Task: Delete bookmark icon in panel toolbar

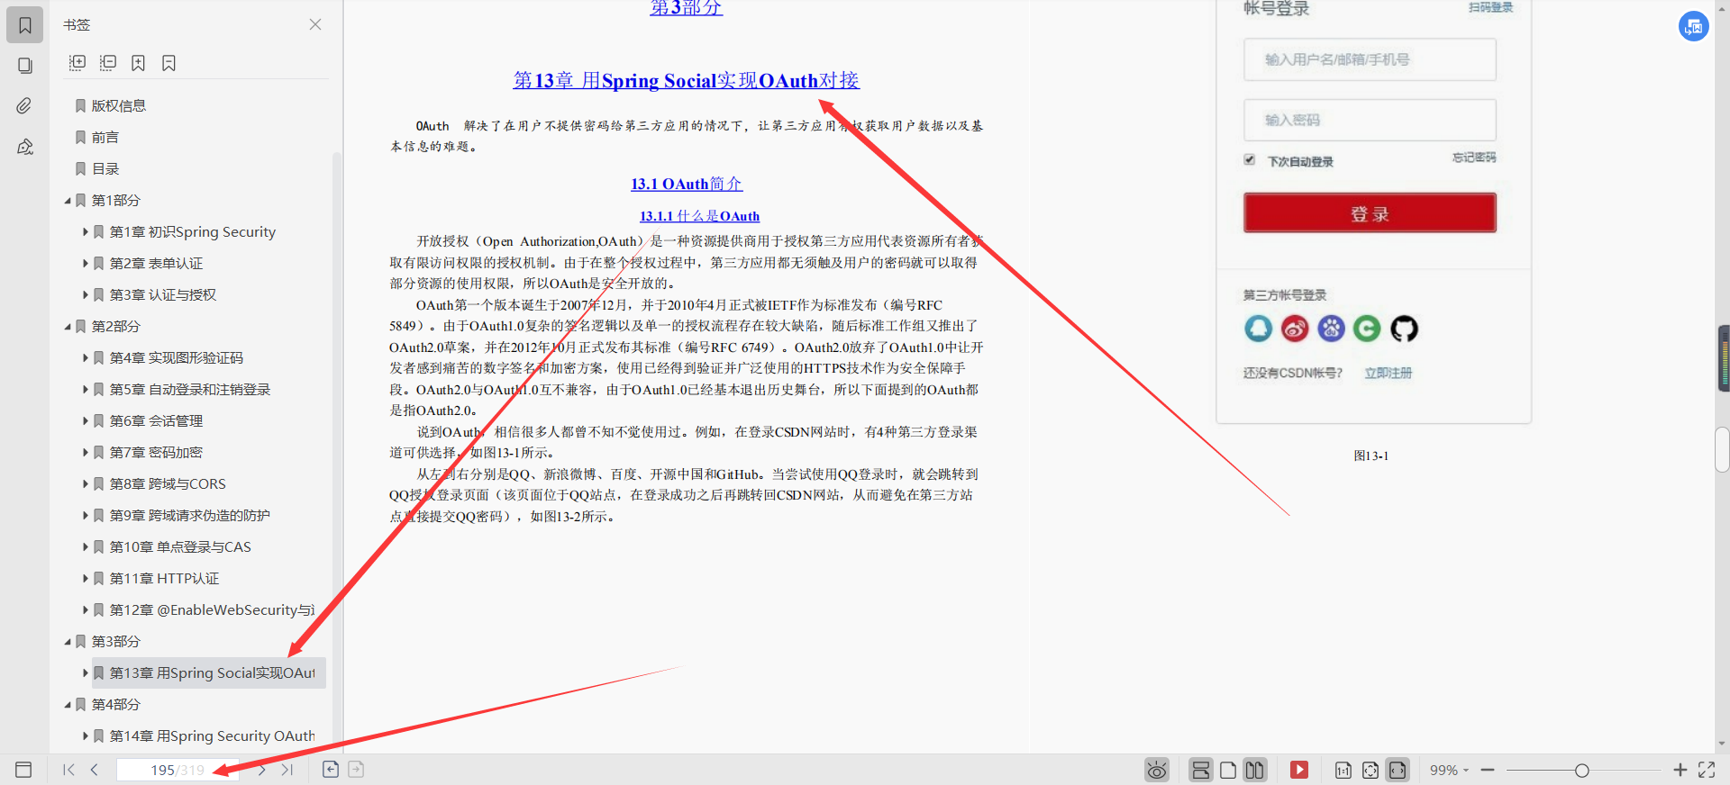Action: pyautogui.click(x=168, y=63)
